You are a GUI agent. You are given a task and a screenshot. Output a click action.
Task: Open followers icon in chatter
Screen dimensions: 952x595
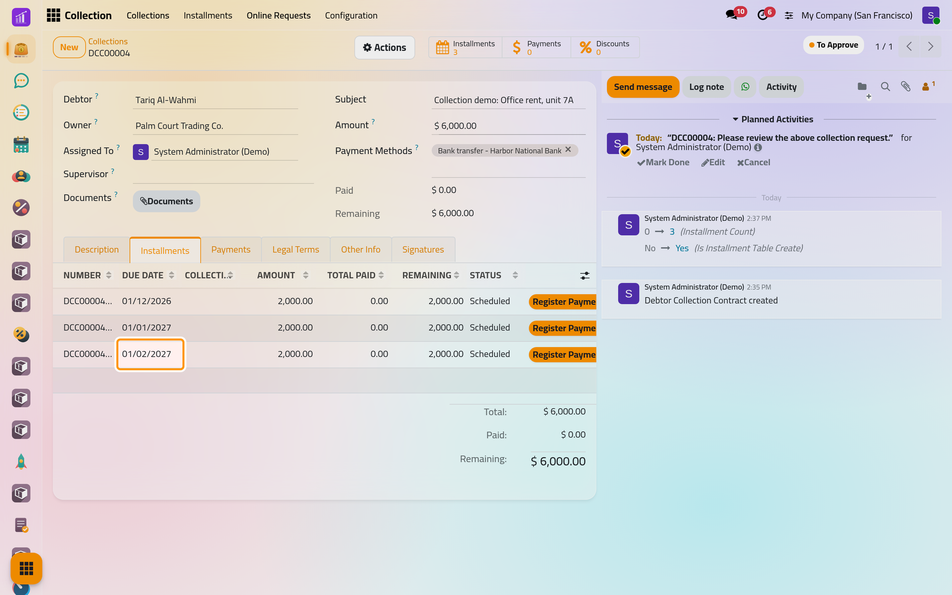click(x=928, y=86)
